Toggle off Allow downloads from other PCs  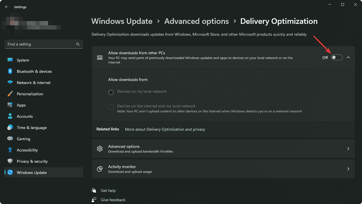(x=336, y=57)
